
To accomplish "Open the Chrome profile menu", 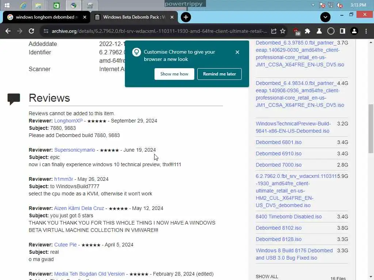I will [354, 31].
